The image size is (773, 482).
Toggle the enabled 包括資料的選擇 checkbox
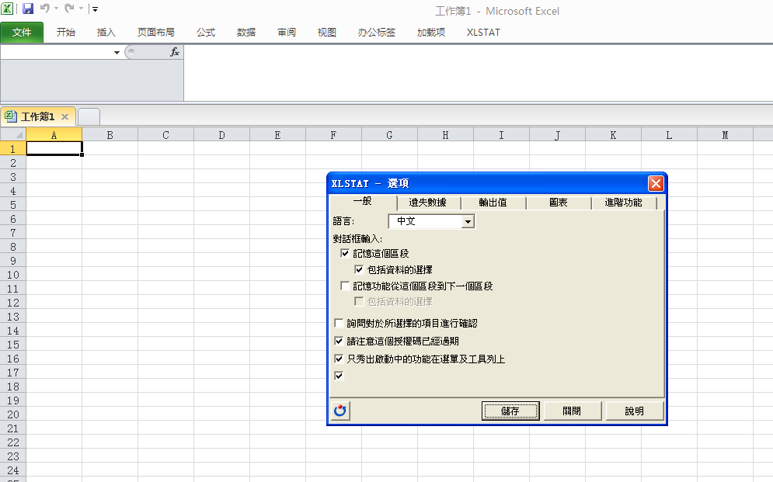click(359, 270)
